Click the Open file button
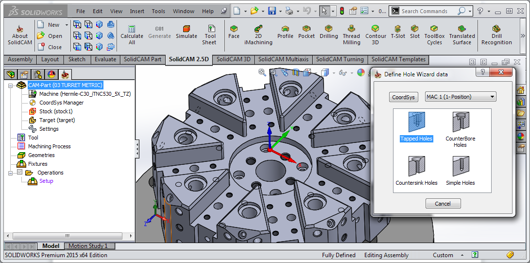The image size is (530, 263). tap(50, 36)
